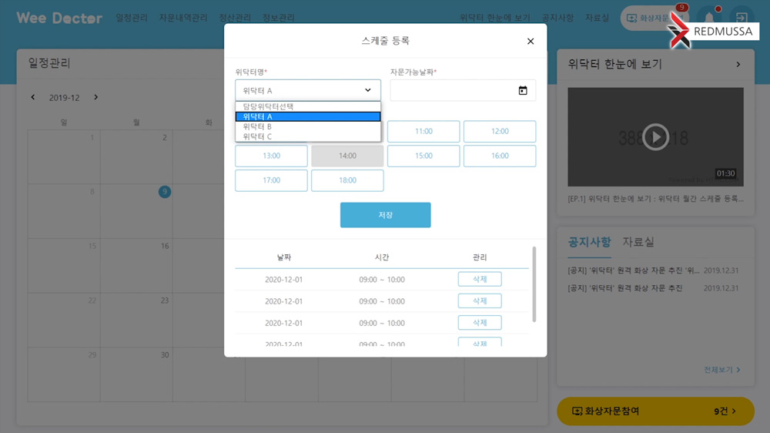Open 위닥터 한눈에 보기 header link
770x433 pixels.
[x=495, y=18]
